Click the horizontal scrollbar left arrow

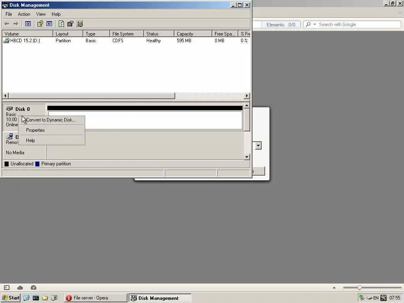(5, 96)
